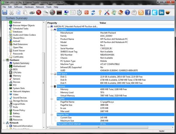Click the blue refresh arrows icon
Image resolution: width=176 pixels, height=134 pixels.
(x=93, y=12)
